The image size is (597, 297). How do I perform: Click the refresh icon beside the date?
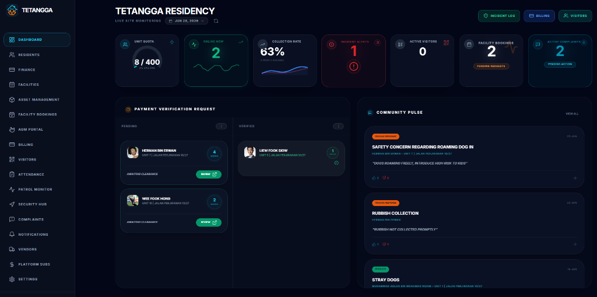click(216, 21)
